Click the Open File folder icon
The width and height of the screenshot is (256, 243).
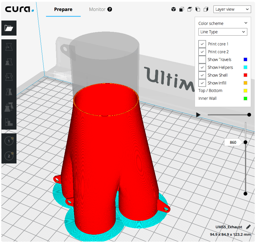coord(9,28)
